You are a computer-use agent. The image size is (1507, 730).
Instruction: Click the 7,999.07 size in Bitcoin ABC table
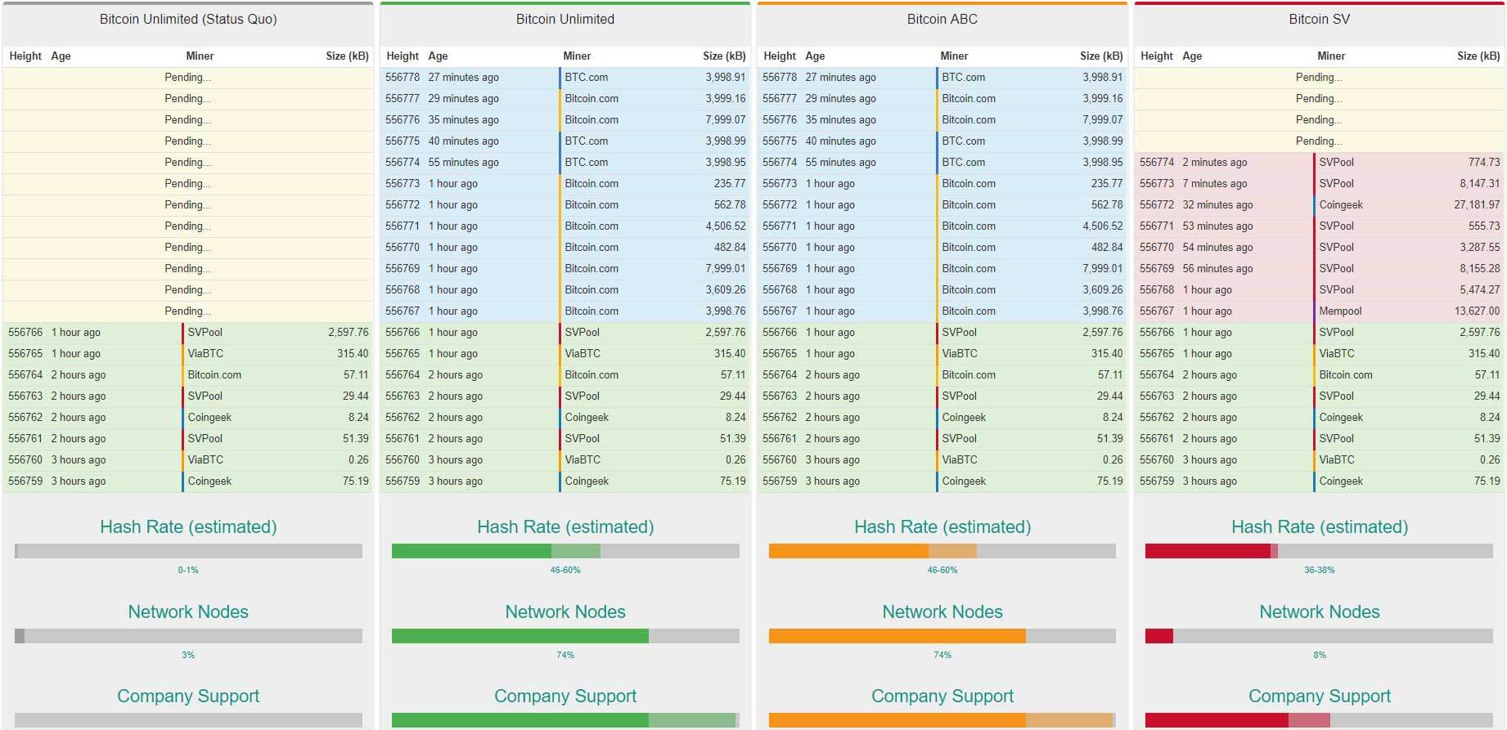click(x=1103, y=119)
